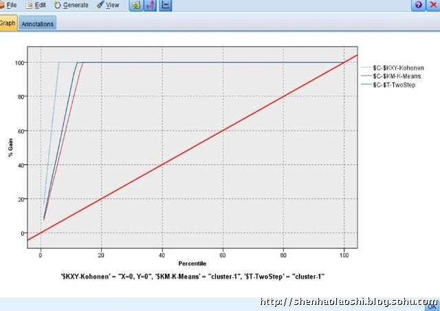Image resolution: width=440 pixels, height=311 pixels.
Task: Close the graph window with the X
Action: pyautogui.click(x=433, y=5)
